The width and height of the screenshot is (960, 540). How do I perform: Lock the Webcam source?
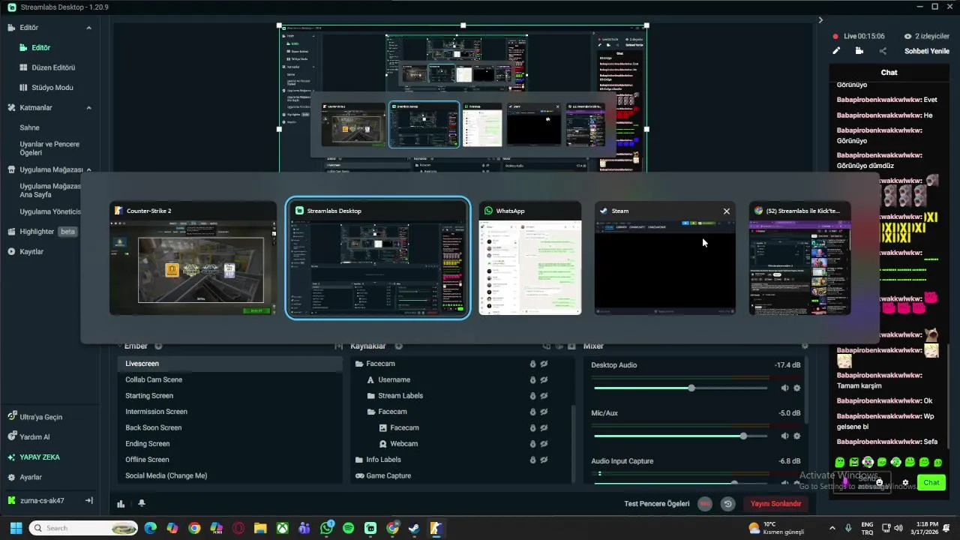pyautogui.click(x=532, y=444)
